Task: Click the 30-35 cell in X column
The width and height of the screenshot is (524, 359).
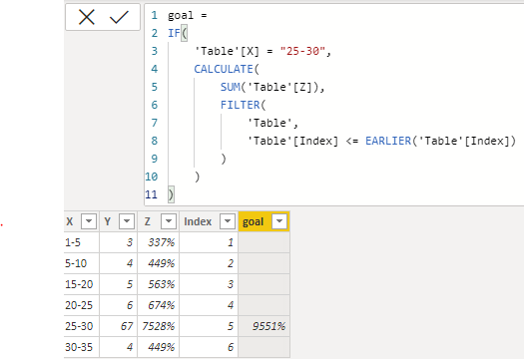Action: coord(81,347)
